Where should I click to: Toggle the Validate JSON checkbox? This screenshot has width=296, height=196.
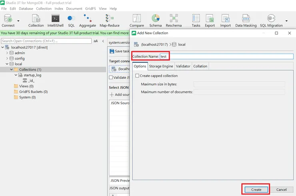click(x=111, y=77)
